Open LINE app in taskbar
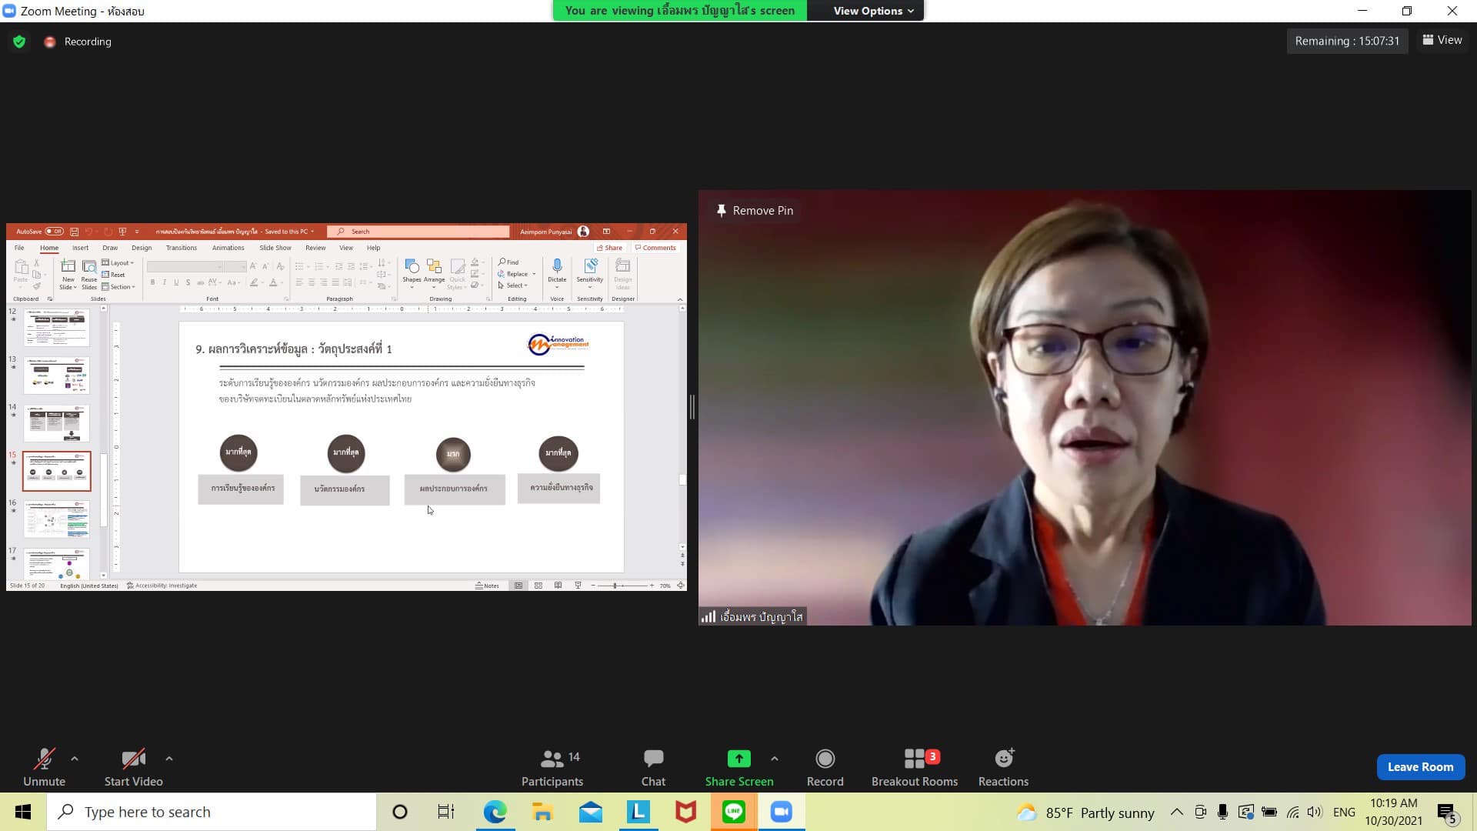The image size is (1477, 831). pos(733,812)
